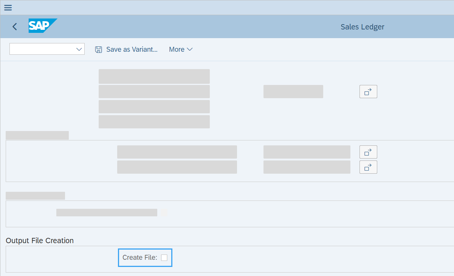The width and height of the screenshot is (454, 276).
Task: Click second multiple selection icon inside the boxed group
Action: [x=368, y=167]
